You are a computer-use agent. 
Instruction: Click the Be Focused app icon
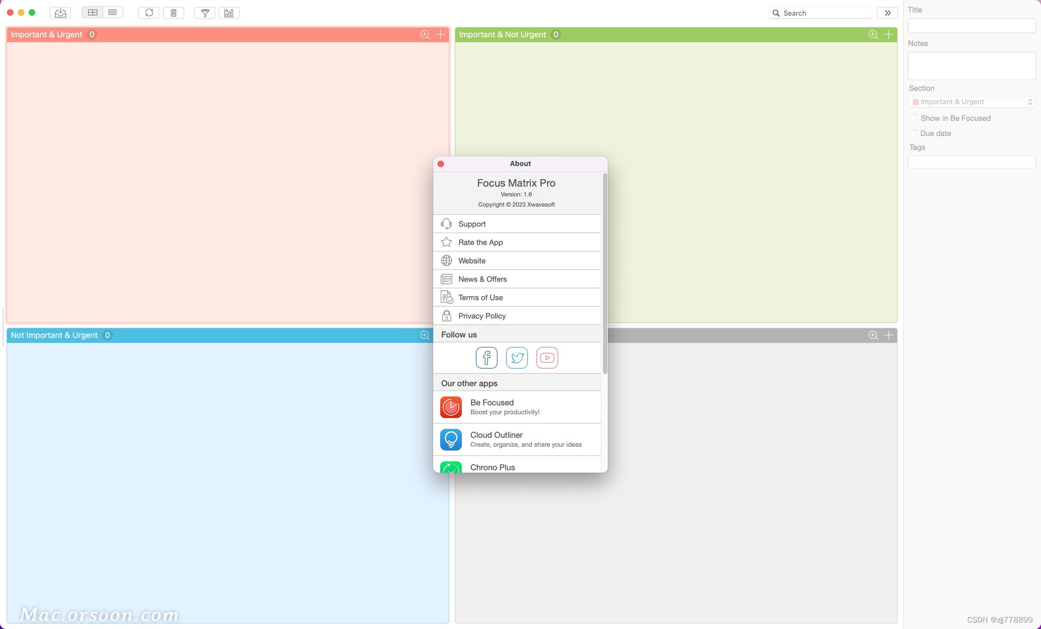[x=451, y=407]
